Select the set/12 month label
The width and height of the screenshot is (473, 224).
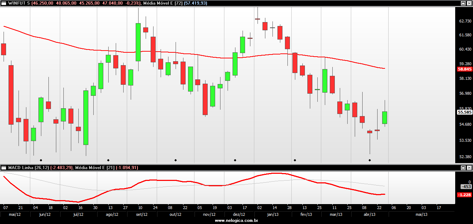pyautogui.click(x=142, y=214)
